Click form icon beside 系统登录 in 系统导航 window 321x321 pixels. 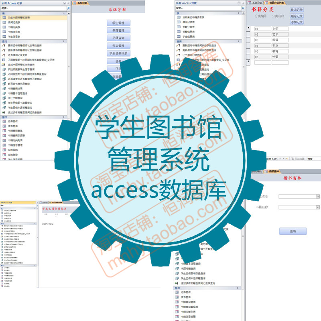pyautogui.click(x=4, y=155)
